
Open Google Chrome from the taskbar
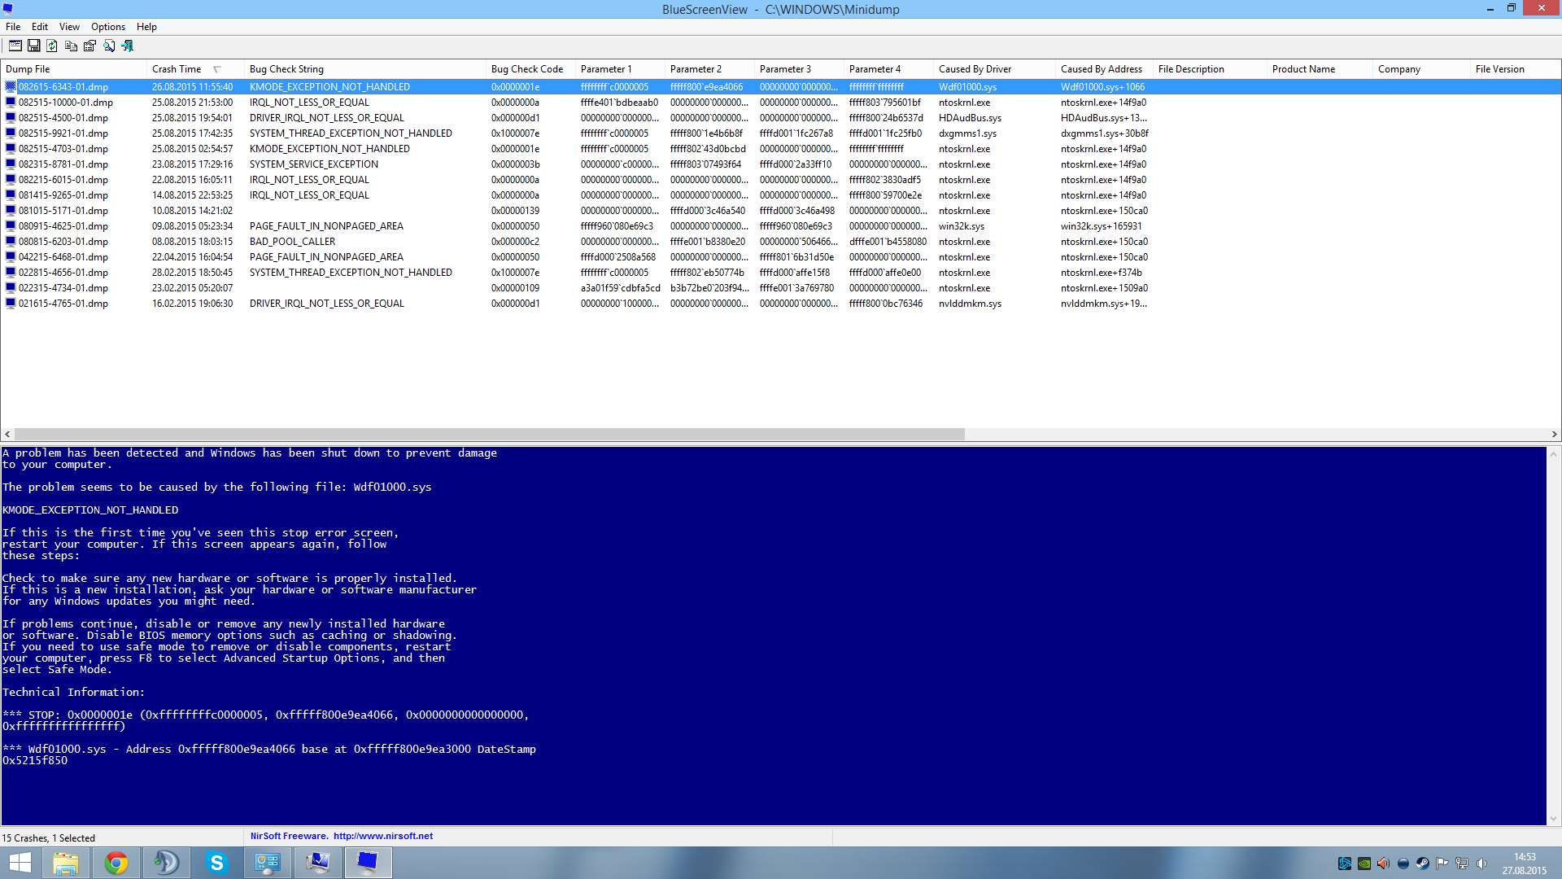click(116, 863)
